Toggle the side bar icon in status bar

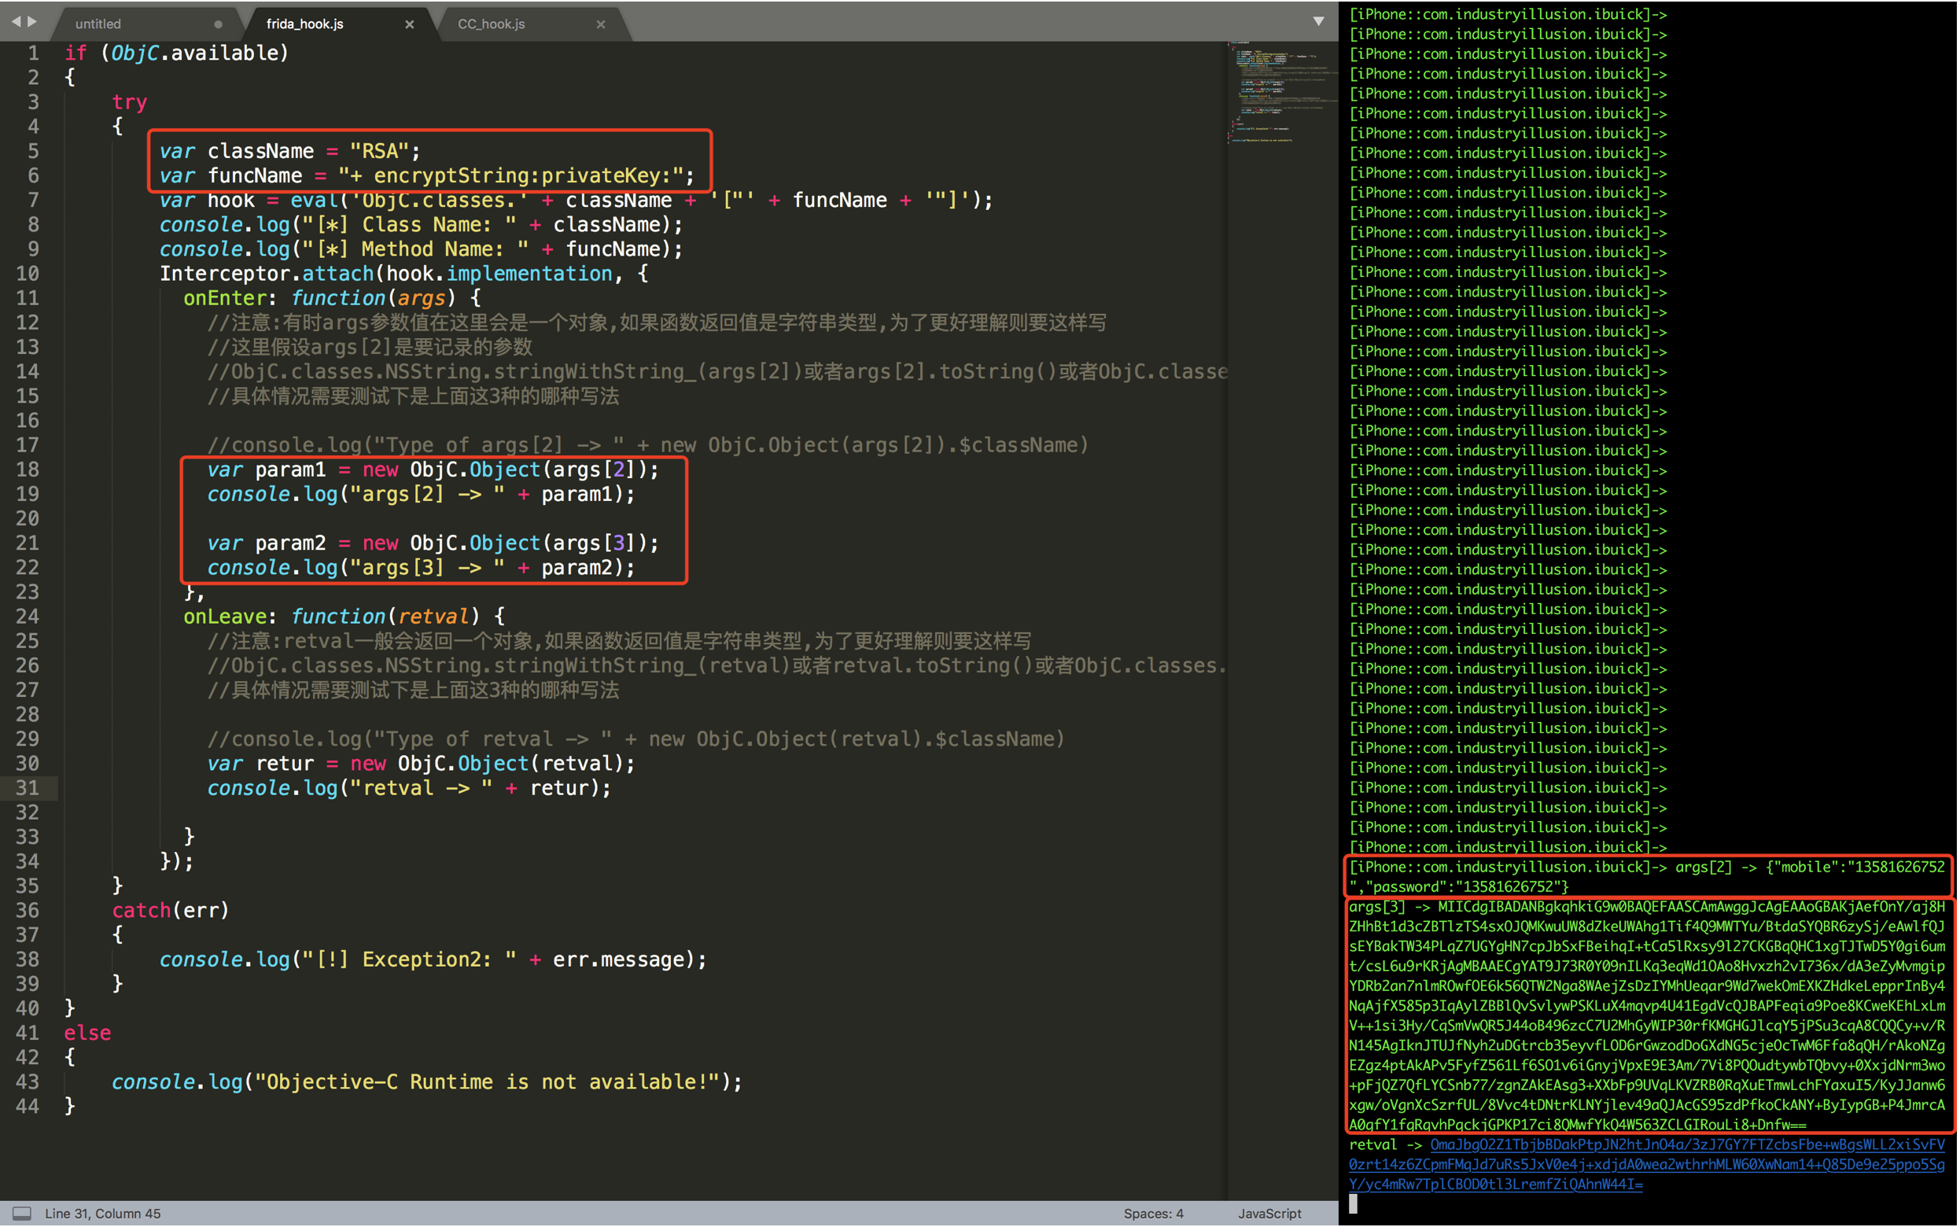coord(22,1213)
